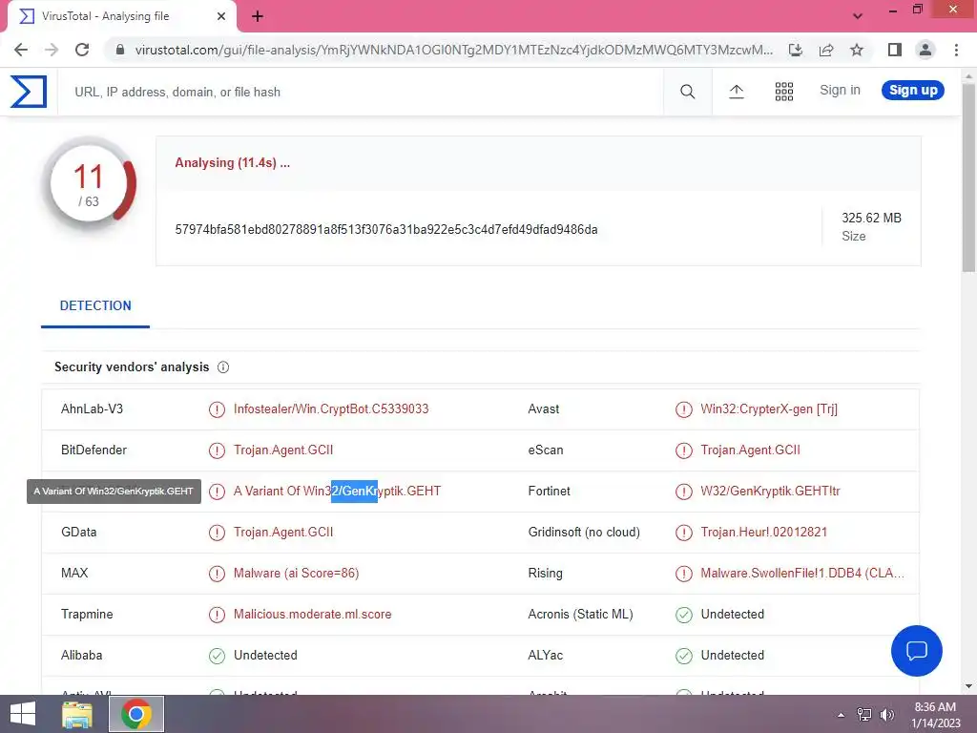The width and height of the screenshot is (977, 733).
Task: Click Analysing (11.4s) status text
Action: 233,162
